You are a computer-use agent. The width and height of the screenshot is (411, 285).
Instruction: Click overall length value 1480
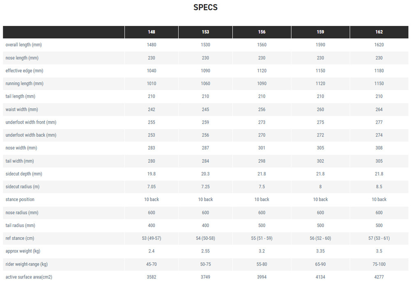(x=152, y=45)
